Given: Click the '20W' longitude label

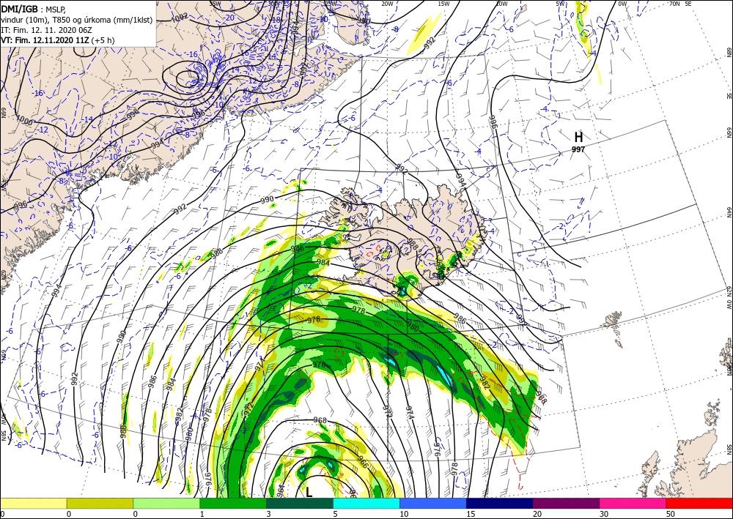Looking at the screenshot, I should tap(387, 4).
